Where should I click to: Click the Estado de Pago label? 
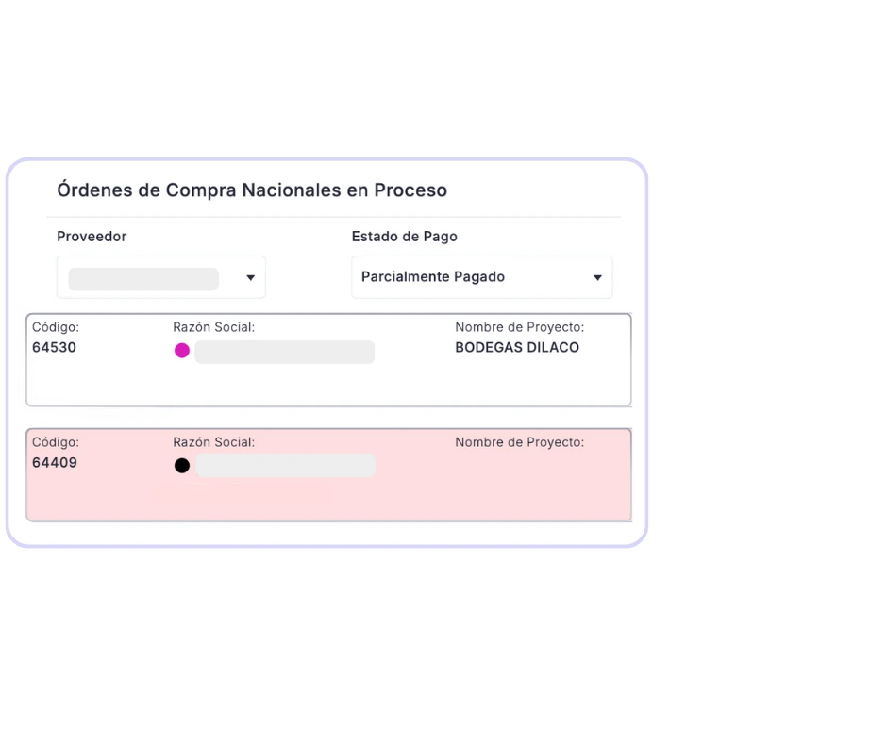[x=405, y=237]
